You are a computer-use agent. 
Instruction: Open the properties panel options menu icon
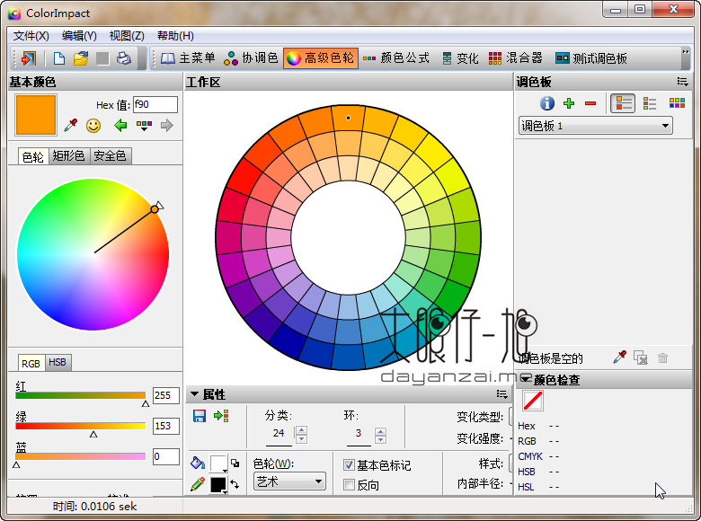coord(501,394)
